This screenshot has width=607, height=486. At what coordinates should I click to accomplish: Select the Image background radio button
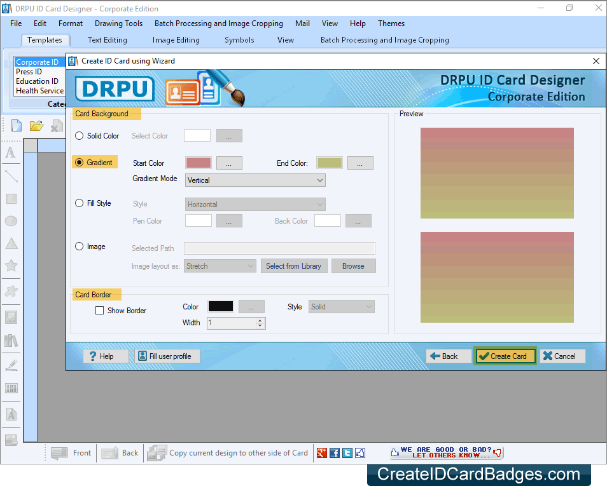pos(79,246)
